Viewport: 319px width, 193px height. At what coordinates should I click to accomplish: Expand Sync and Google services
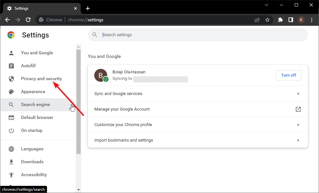[198, 94]
